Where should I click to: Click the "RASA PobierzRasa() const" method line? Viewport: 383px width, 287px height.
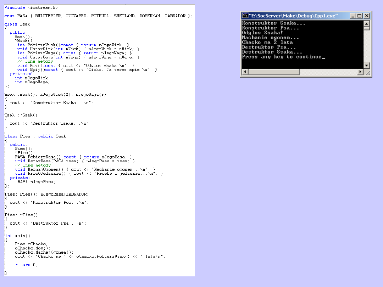73,157
